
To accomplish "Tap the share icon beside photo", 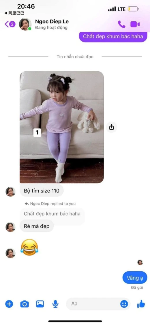I will tap(111, 127).
